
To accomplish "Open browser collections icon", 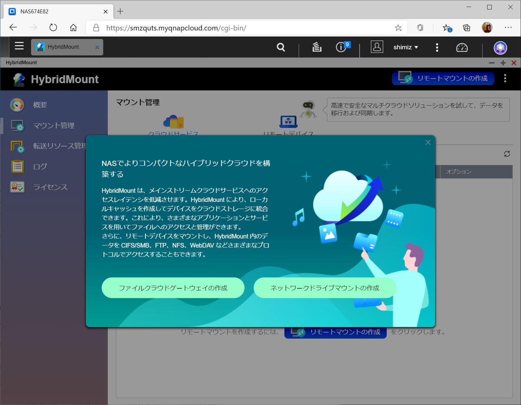I will coord(467,28).
